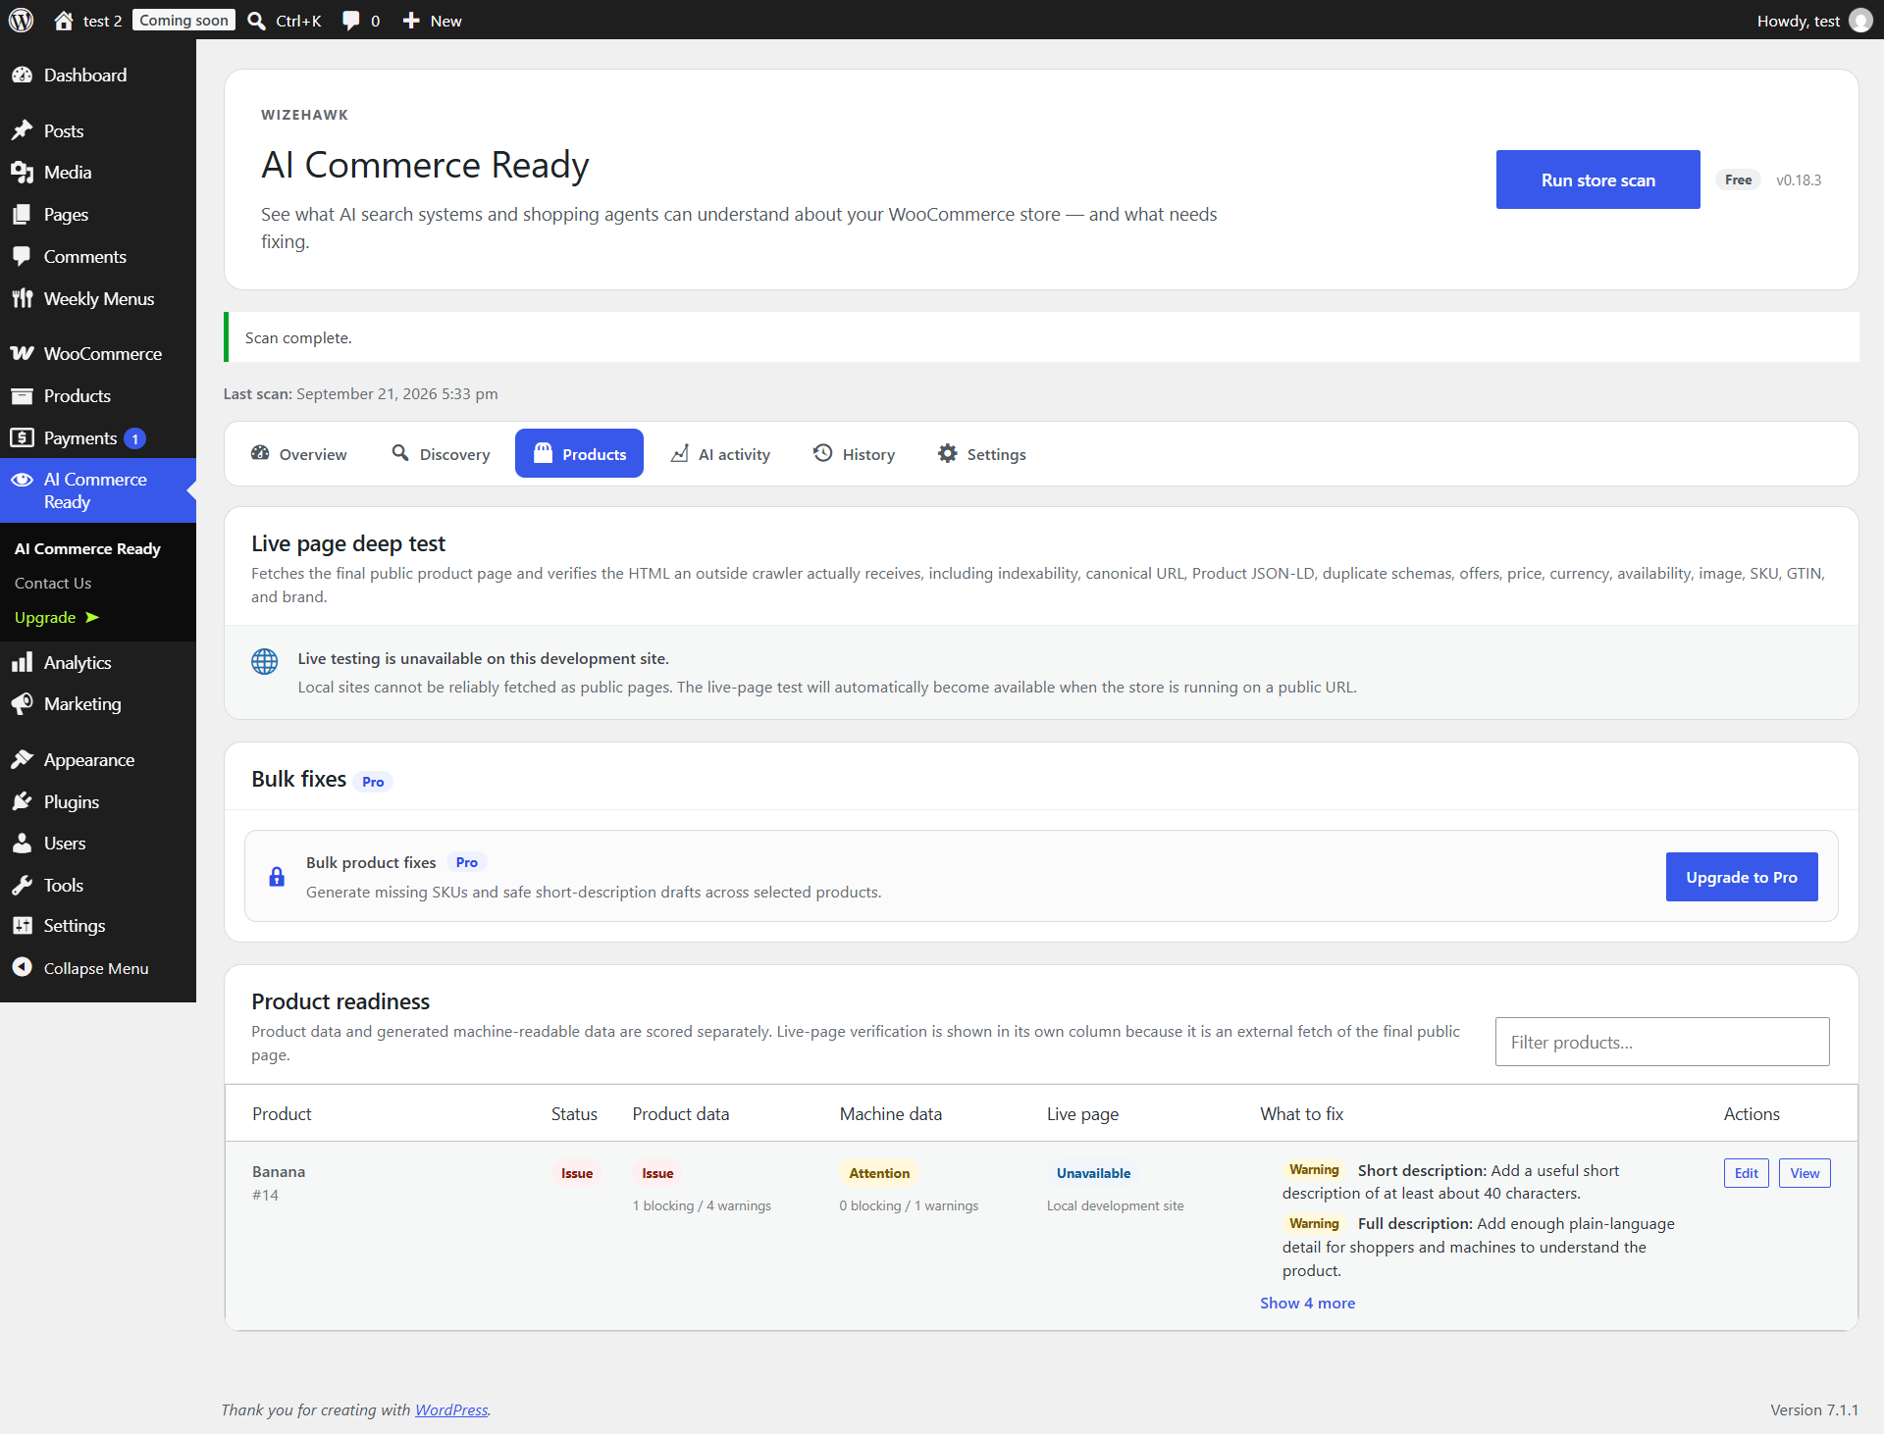Switch to the Discovery tab
This screenshot has height=1434, width=1884.
(x=441, y=454)
